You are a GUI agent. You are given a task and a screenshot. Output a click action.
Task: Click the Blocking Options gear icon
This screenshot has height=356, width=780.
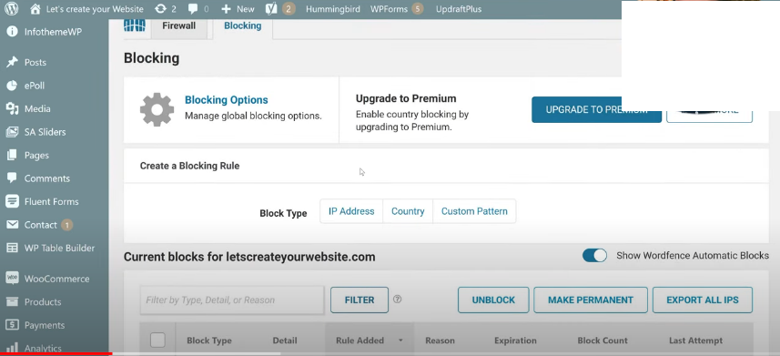157,109
